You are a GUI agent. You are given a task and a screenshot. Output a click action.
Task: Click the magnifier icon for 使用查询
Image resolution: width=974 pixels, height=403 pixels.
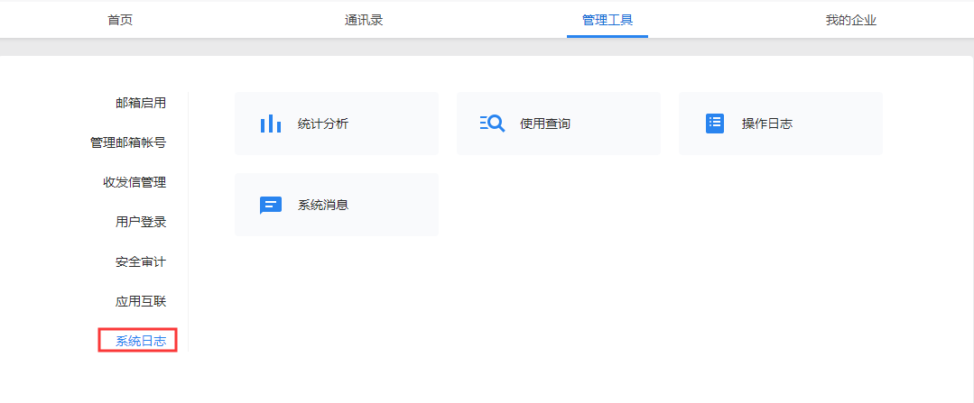[x=492, y=124]
